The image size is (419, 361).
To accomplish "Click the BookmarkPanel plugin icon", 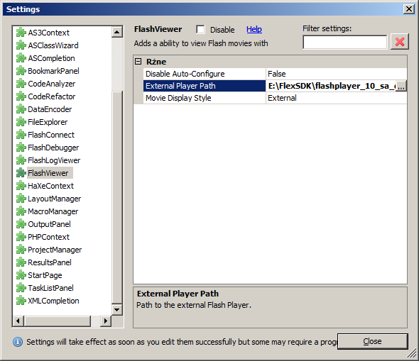I will pyautogui.click(x=21, y=71).
